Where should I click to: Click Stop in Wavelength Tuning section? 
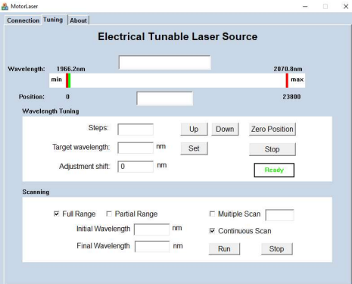click(x=273, y=149)
